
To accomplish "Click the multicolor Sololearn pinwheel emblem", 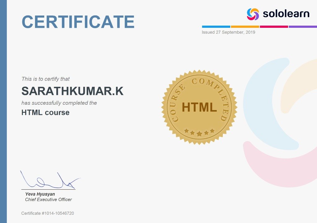I will (252, 14).
